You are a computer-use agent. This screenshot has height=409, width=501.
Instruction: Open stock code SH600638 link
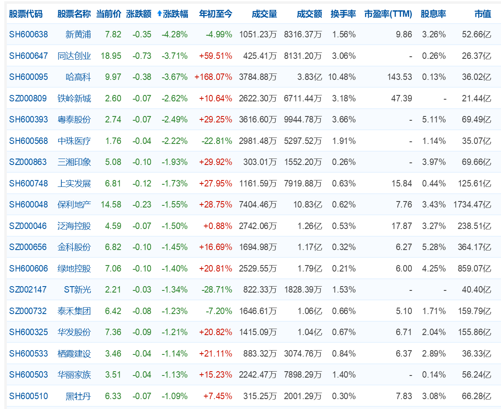[28, 34]
